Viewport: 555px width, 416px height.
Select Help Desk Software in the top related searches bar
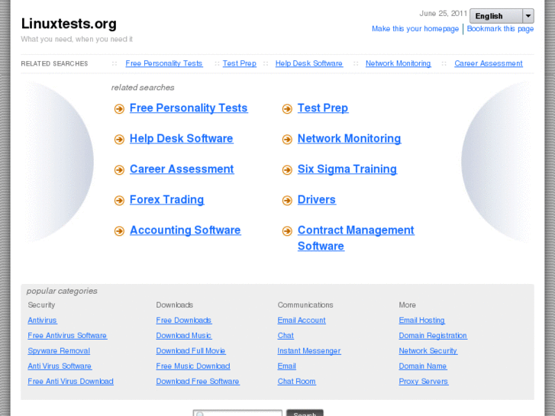308,63
